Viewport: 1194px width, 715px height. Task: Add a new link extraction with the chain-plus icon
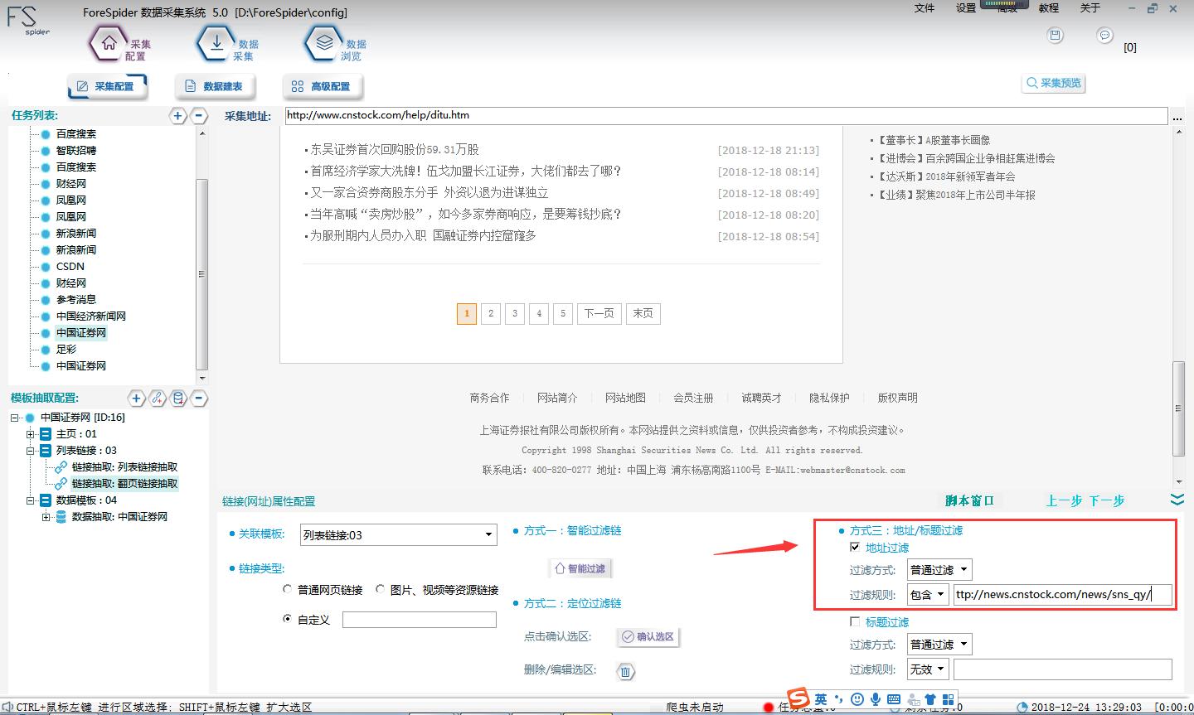pyautogui.click(x=158, y=399)
